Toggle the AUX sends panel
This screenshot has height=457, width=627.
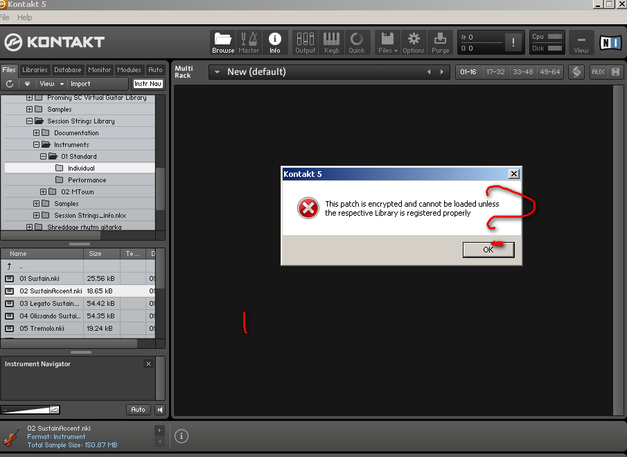[x=598, y=72]
